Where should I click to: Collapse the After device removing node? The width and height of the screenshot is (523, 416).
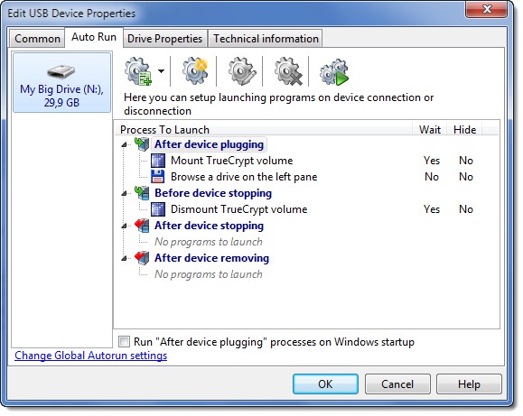coord(124,258)
